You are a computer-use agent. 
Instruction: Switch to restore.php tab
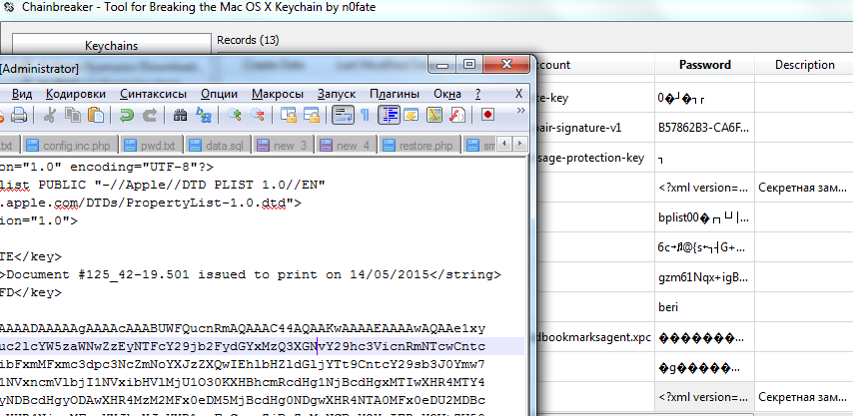(421, 146)
